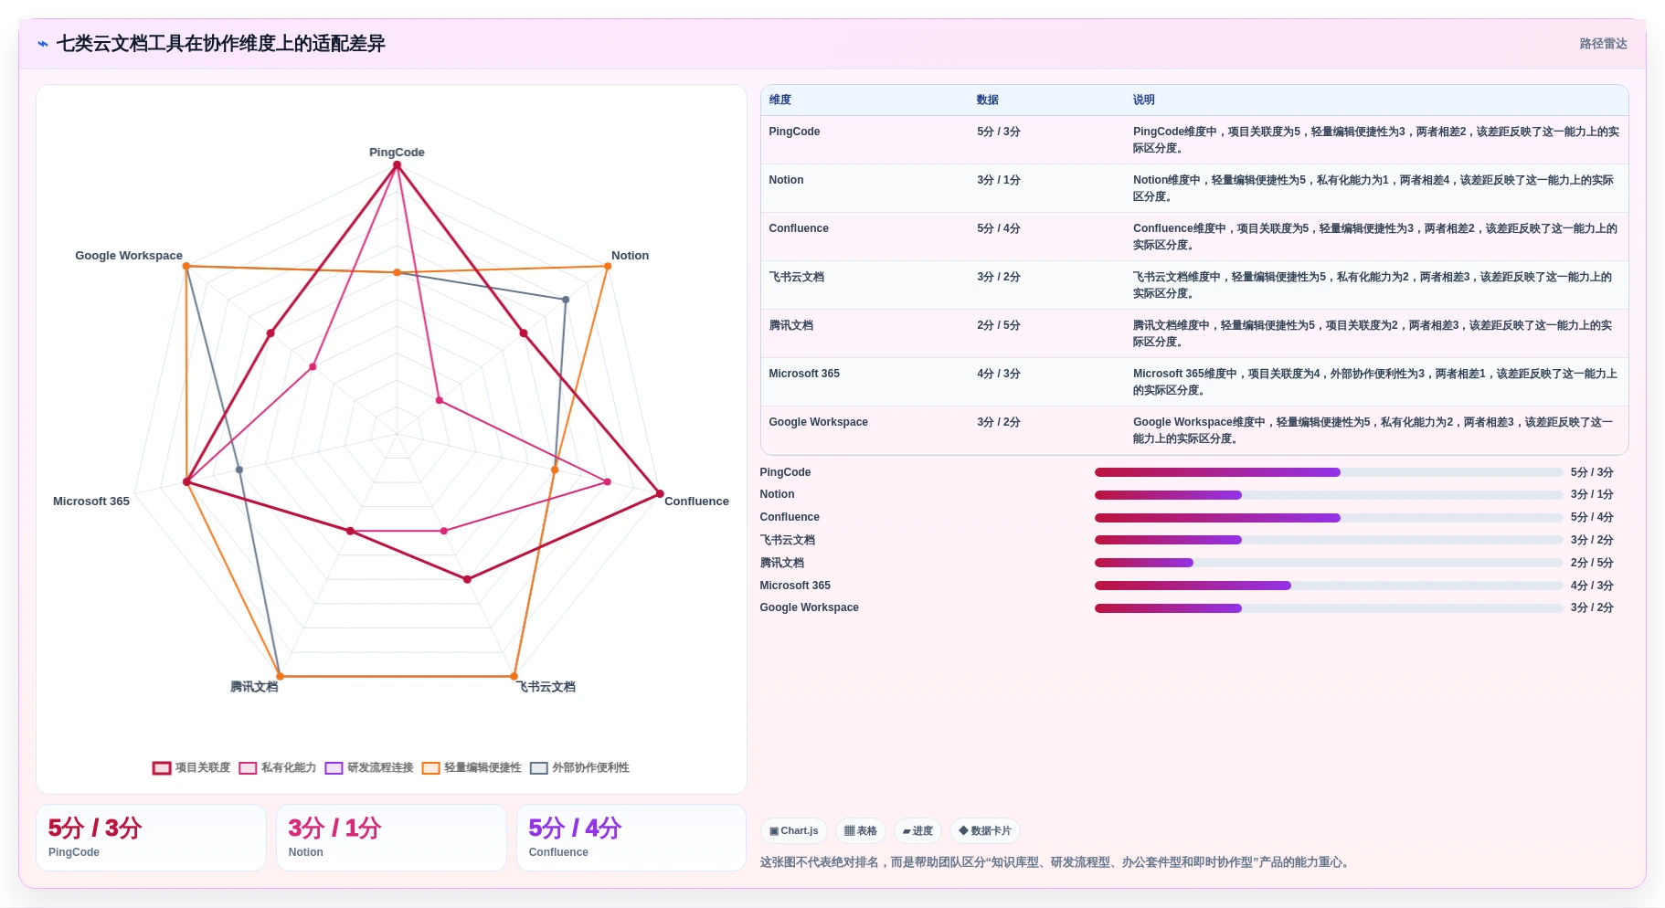Viewport: 1665px width, 908px height.
Task: Click the Notion progress bar
Action: [x=1329, y=495]
